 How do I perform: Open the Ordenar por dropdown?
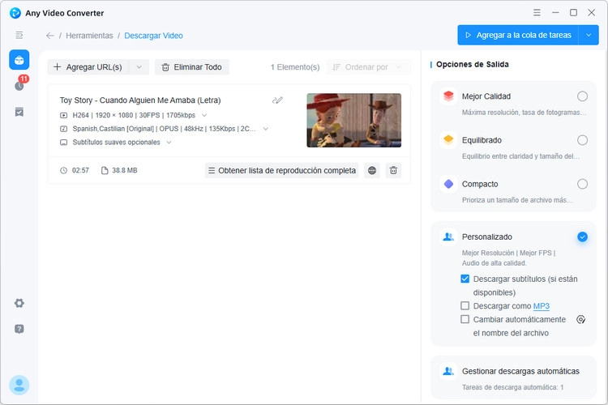coord(368,67)
